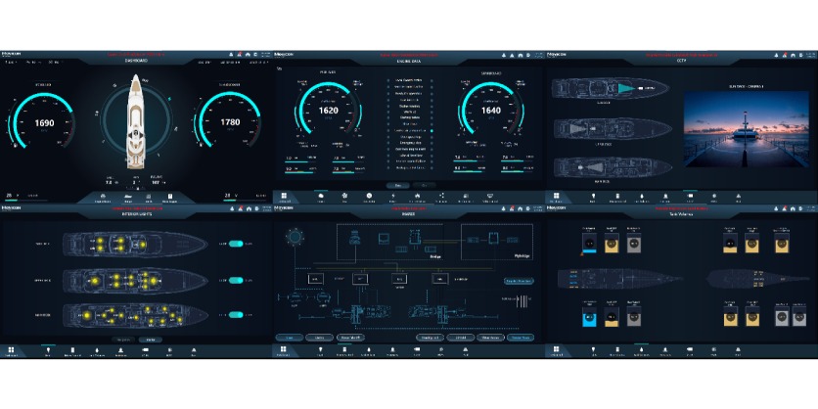Click the last highlighted pill button at Power bottom-right
Screen dimensions: 818x409
click(521, 338)
